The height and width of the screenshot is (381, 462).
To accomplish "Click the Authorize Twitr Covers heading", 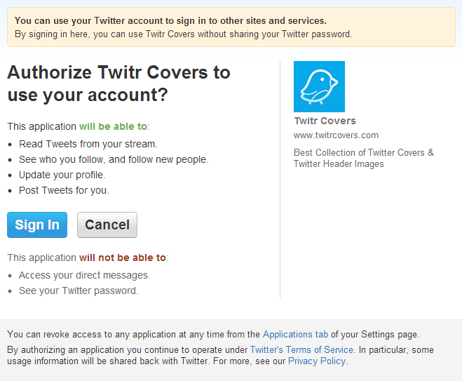I will tap(118, 83).
